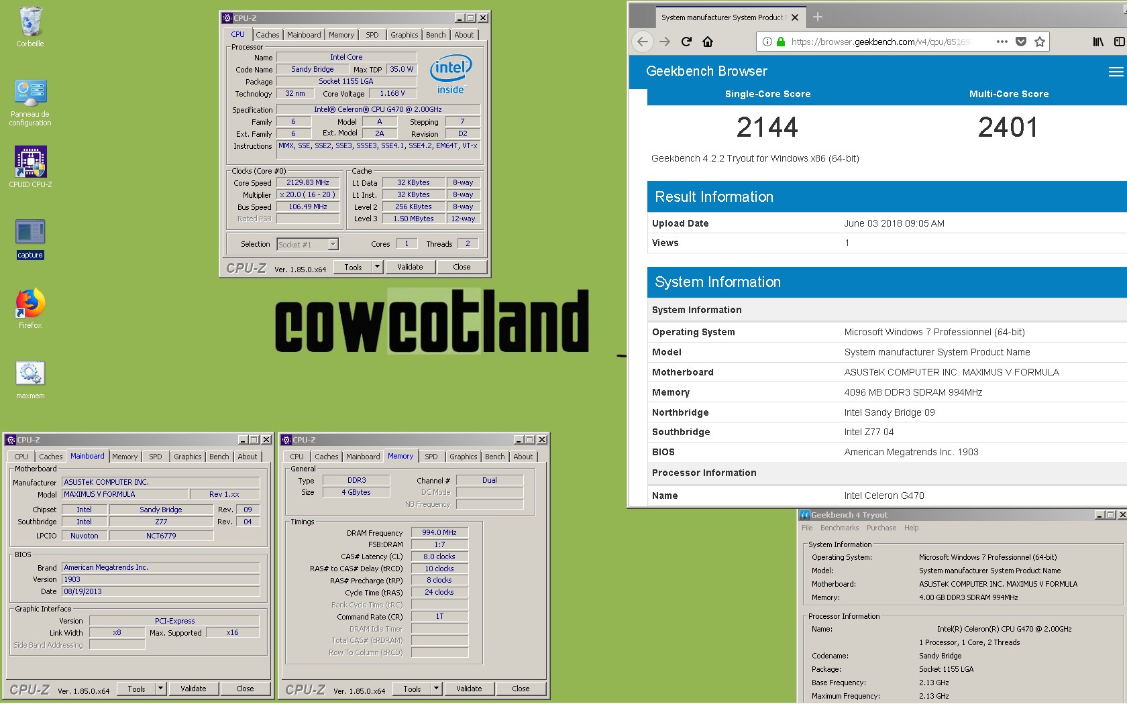
Task: Open Geekbench Browser hamburger menu
Action: point(1116,72)
